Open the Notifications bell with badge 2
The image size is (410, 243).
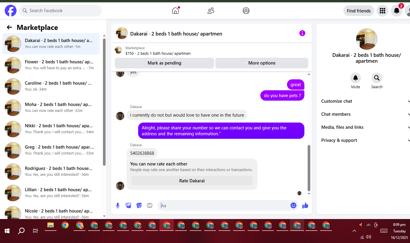coord(397,11)
